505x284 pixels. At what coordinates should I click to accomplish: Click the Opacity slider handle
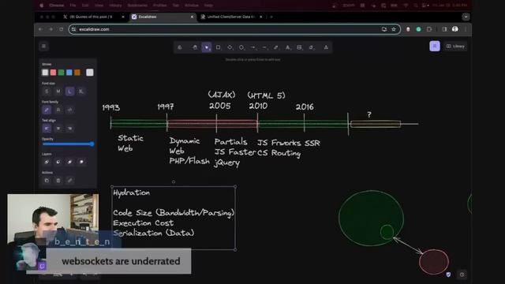click(92, 144)
